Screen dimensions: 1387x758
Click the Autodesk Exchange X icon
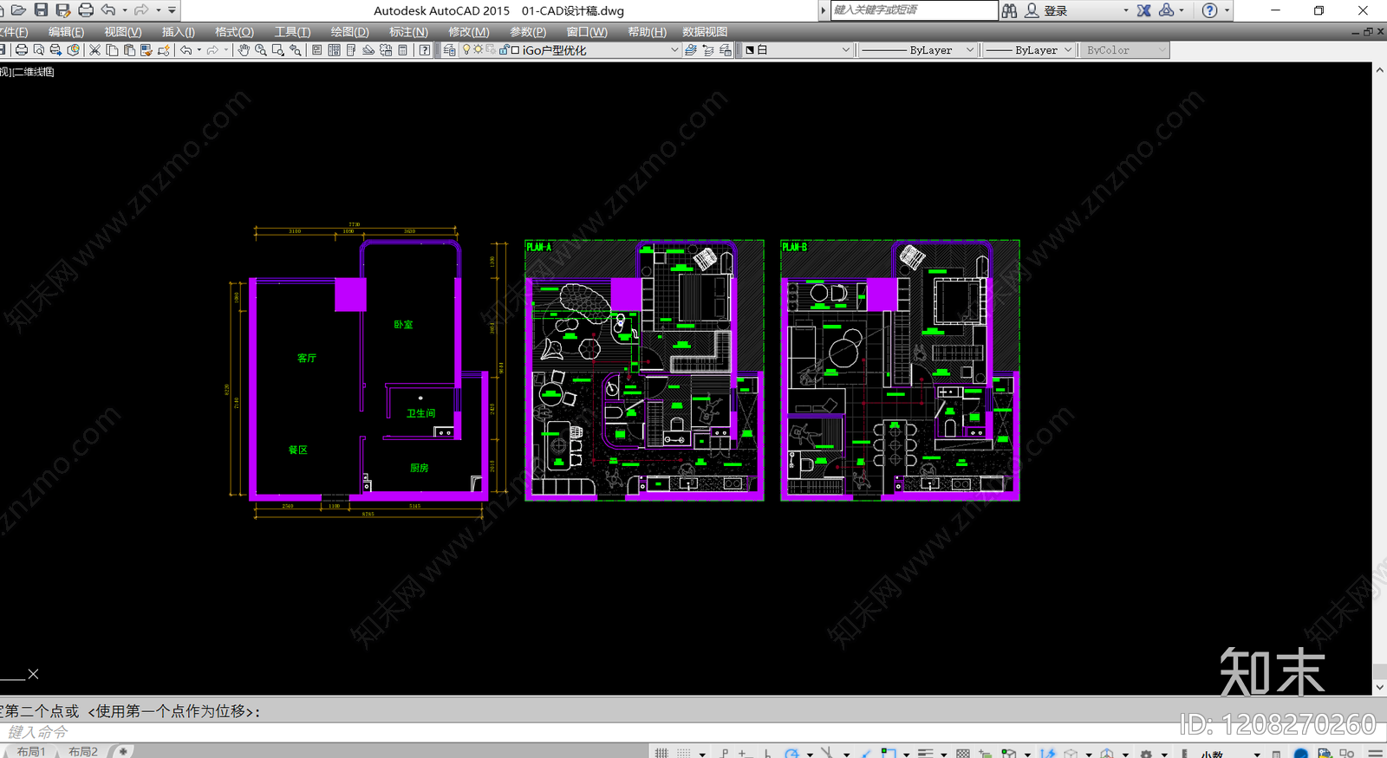click(1144, 10)
